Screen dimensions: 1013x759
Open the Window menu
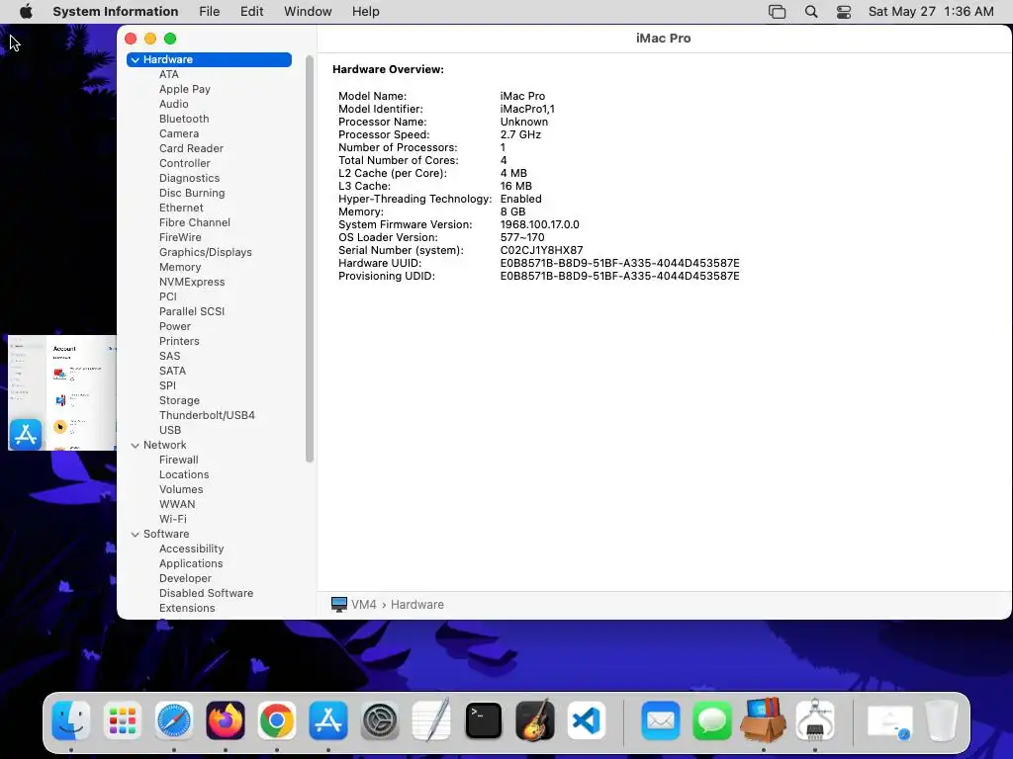(x=309, y=12)
